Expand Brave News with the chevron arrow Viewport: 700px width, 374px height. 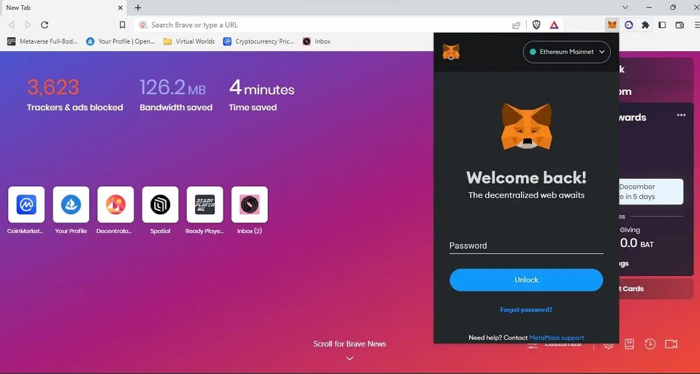(x=349, y=358)
